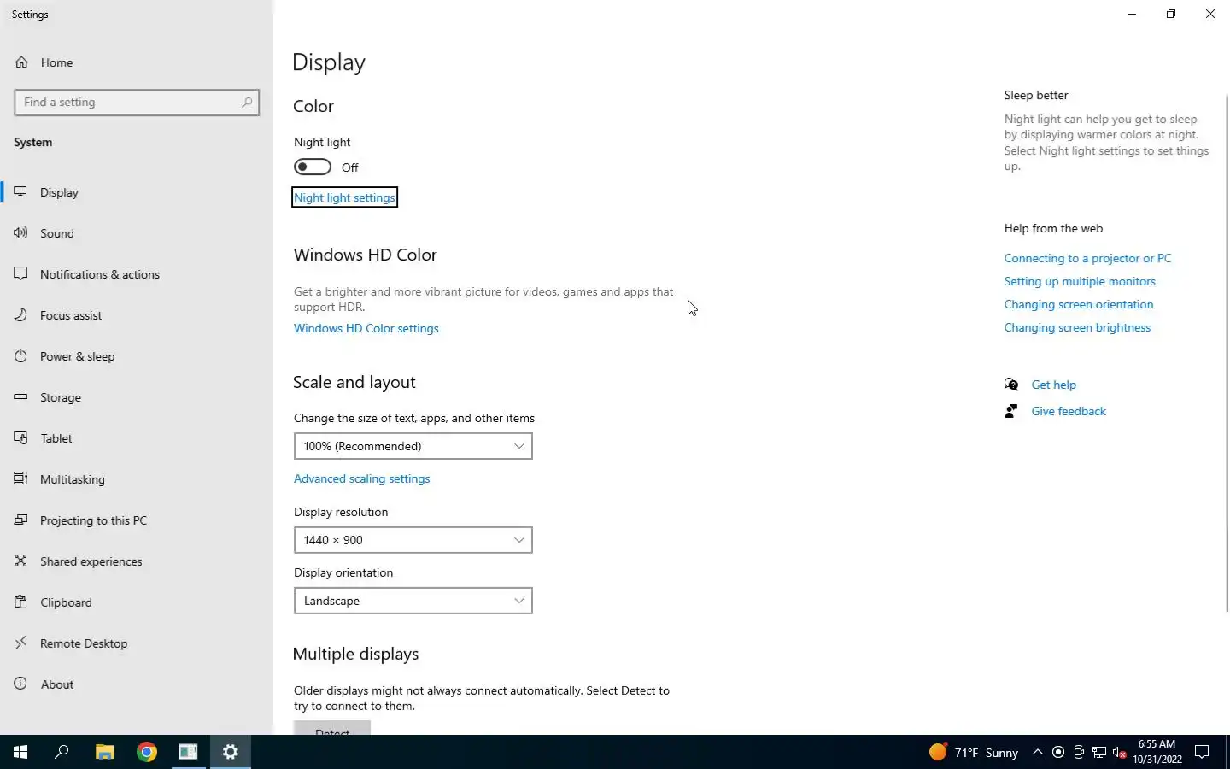Viewport: 1230px width, 769px height.
Task: Open the Windows Start menu
Action: [x=20, y=752]
